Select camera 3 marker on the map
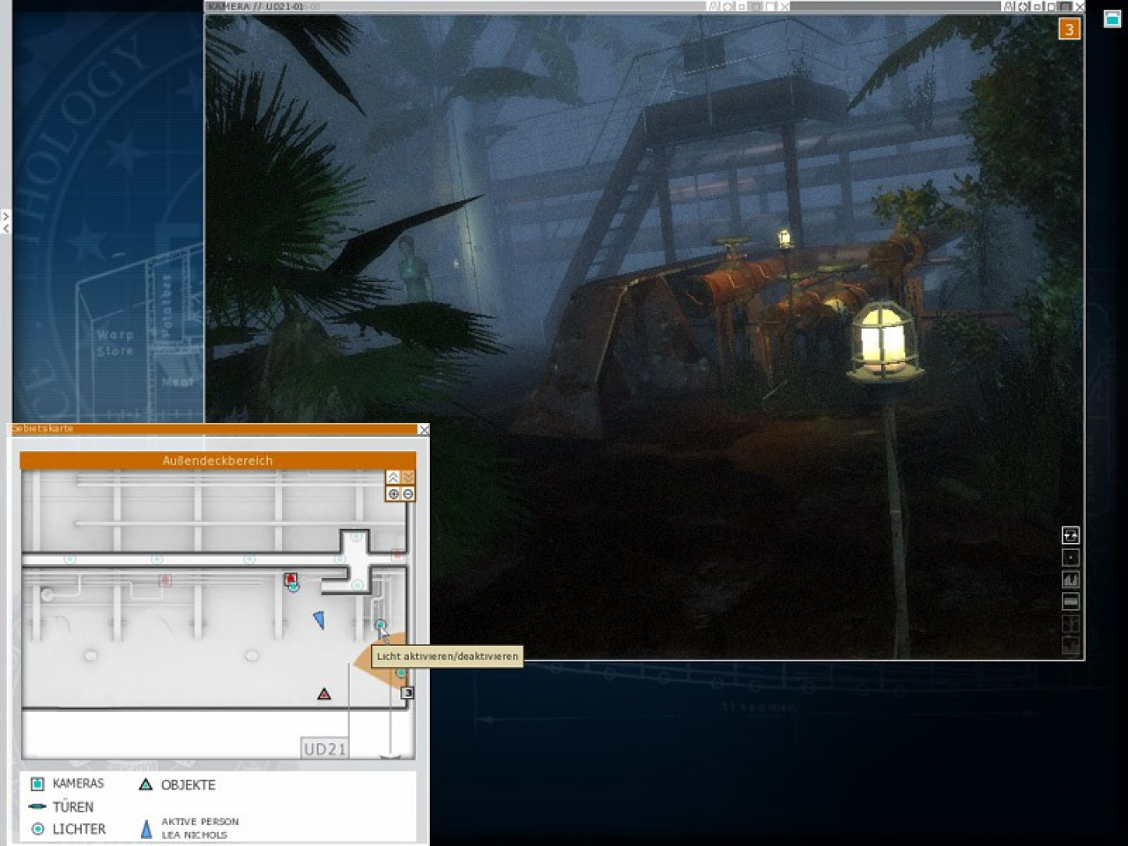This screenshot has height=846, width=1128. 407,693
